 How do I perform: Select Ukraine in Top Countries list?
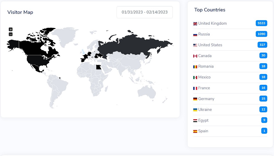pos(205,110)
